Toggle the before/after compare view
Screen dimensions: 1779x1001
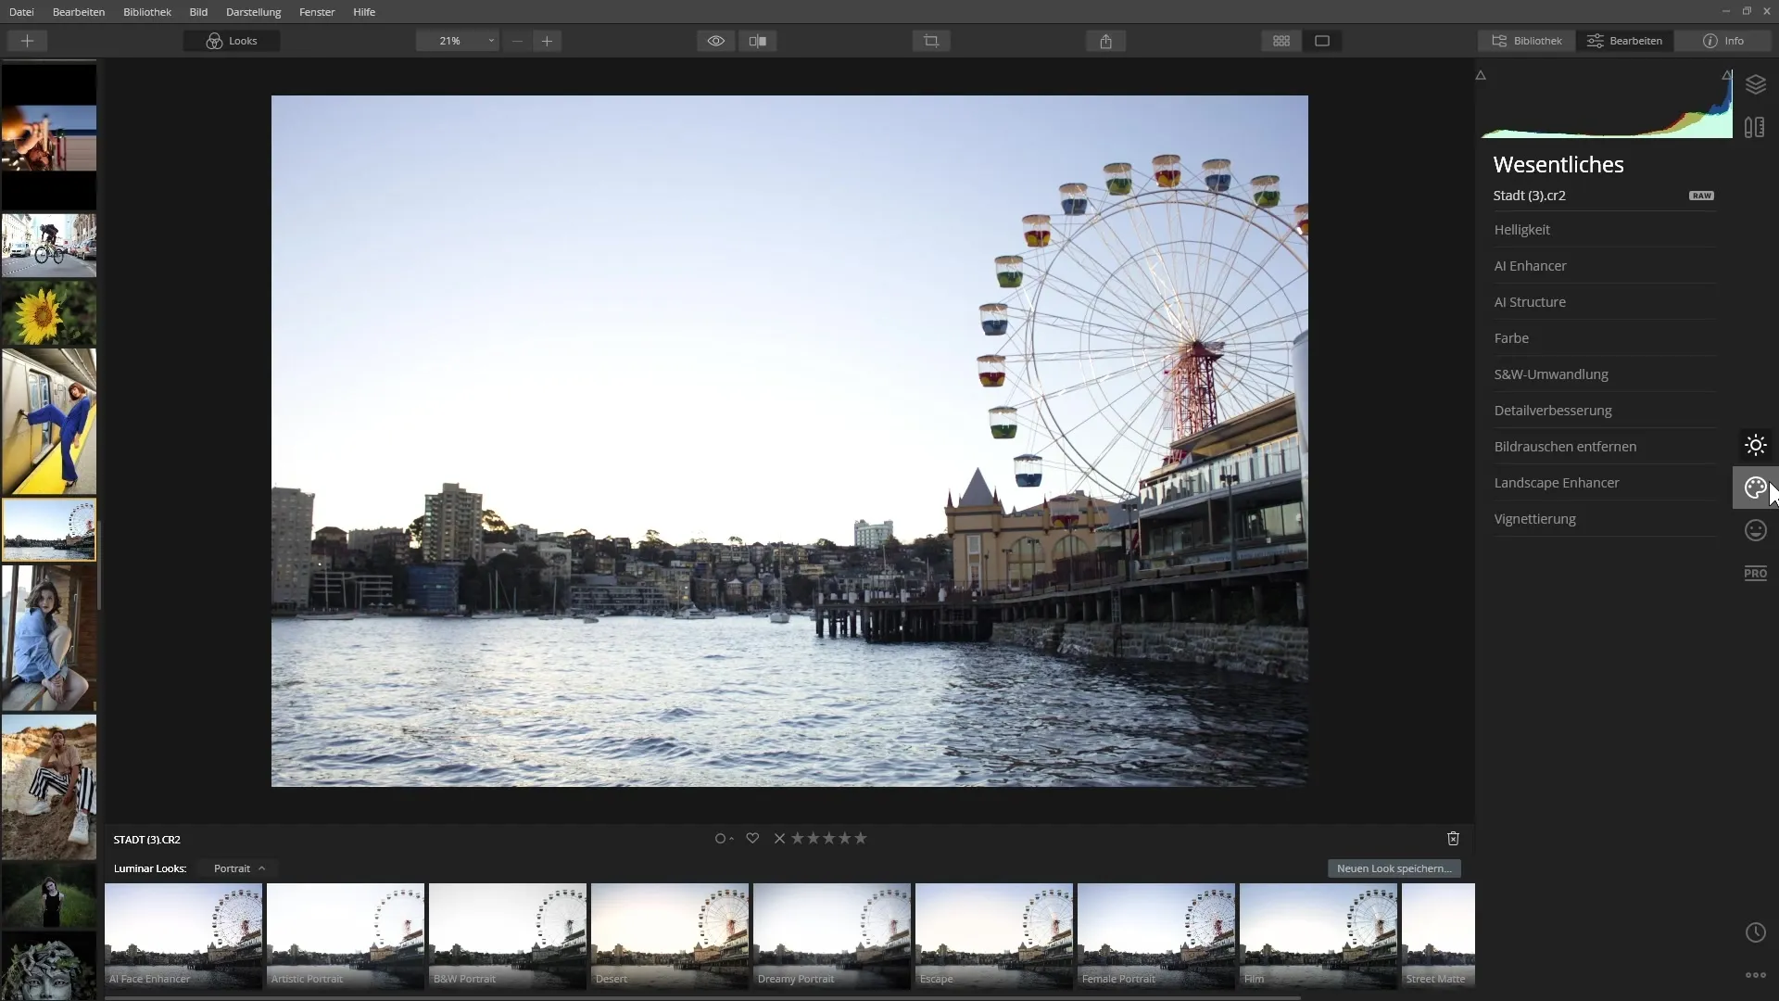[758, 41]
